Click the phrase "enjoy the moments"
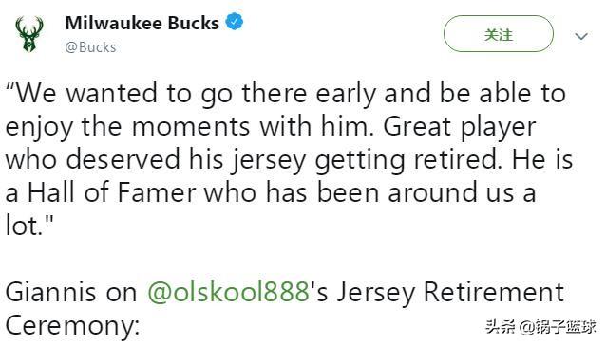Image resolution: width=606 pixels, height=344 pixels. point(127,127)
